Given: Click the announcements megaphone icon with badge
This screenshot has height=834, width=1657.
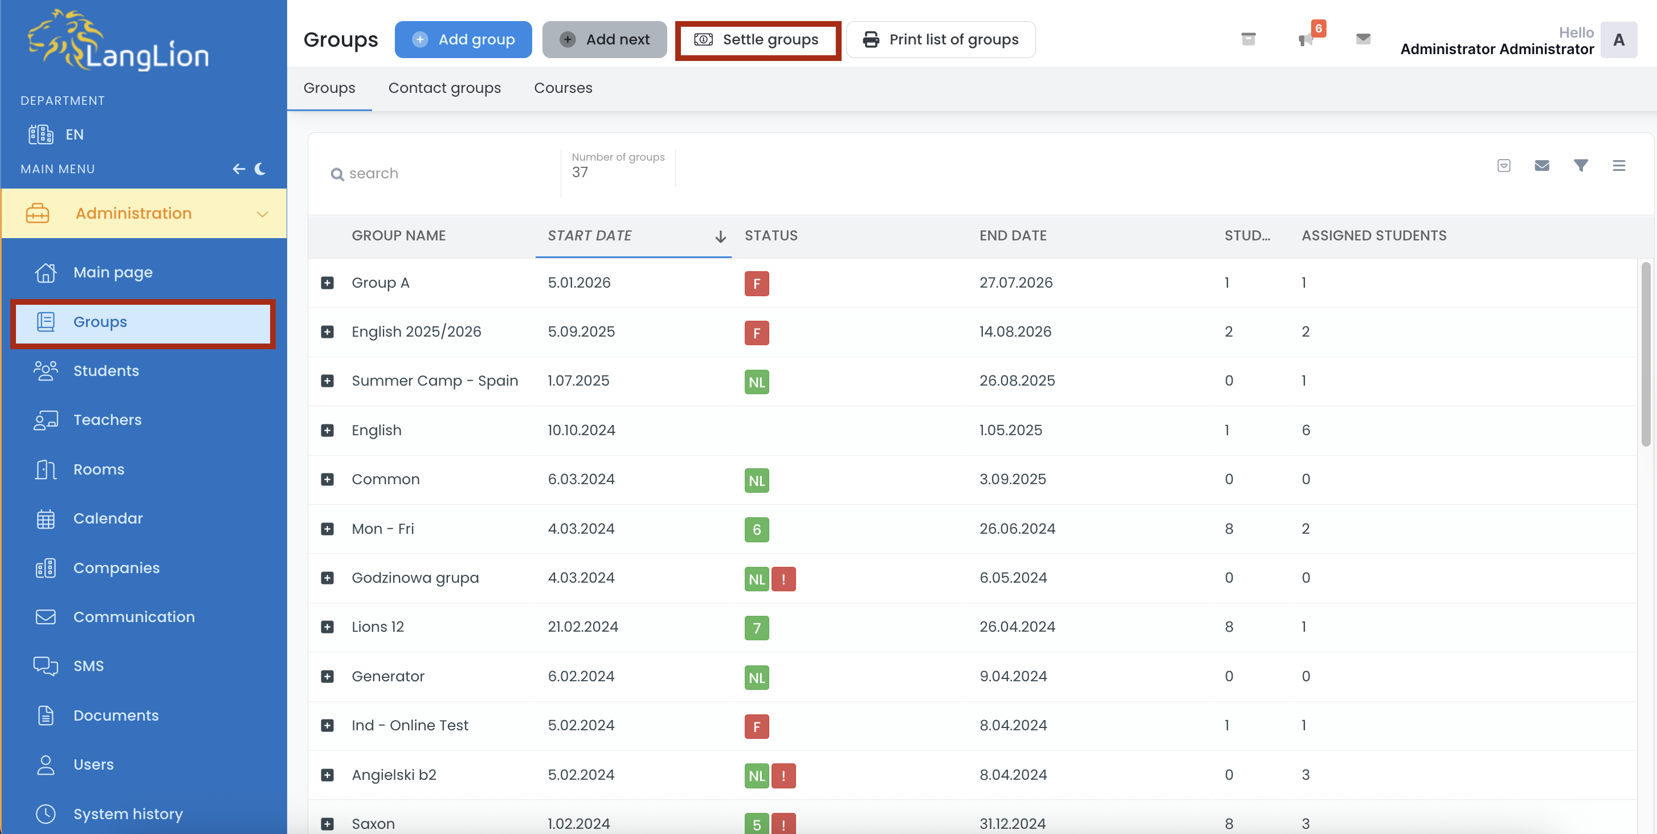Looking at the screenshot, I should [1306, 39].
